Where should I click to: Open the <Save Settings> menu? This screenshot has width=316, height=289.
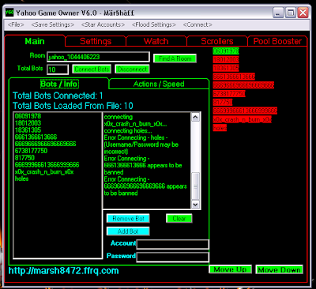[x=53, y=24]
